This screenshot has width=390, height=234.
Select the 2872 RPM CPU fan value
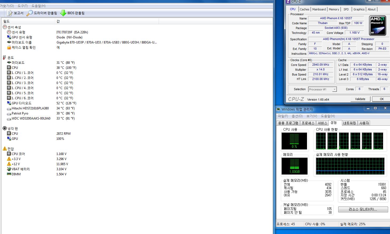64,134
